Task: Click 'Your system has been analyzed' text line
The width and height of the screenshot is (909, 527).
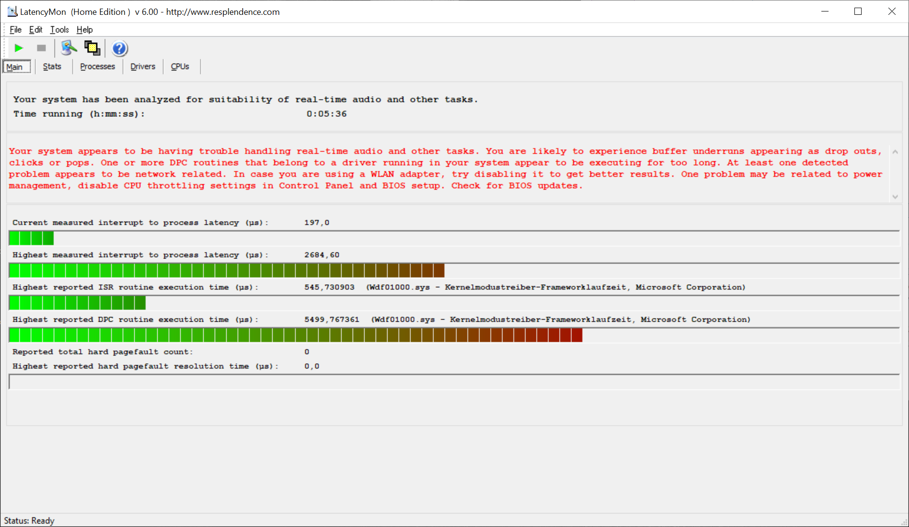Action: (246, 100)
